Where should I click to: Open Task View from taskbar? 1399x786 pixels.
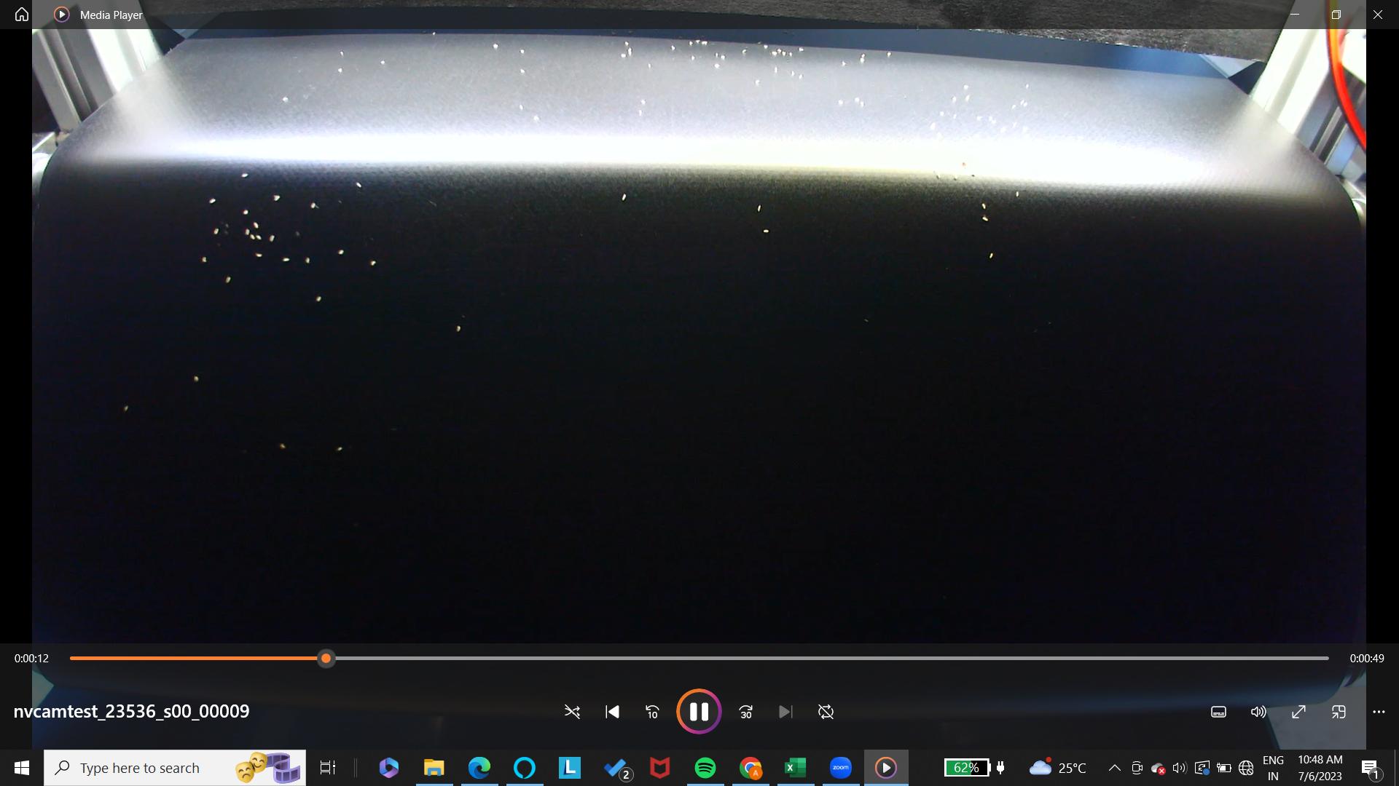(x=328, y=768)
